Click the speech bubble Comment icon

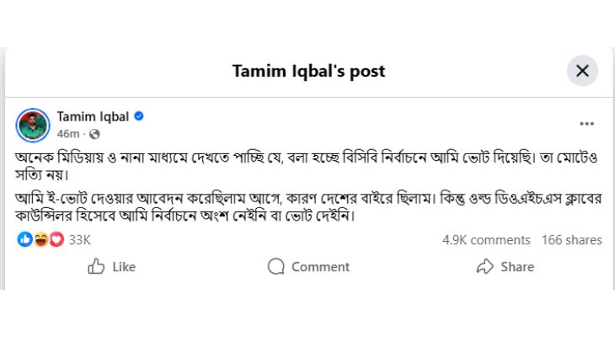(275, 267)
